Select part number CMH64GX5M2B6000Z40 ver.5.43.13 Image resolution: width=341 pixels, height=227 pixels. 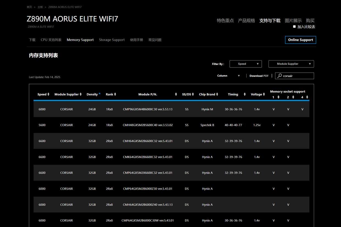coord(148,205)
